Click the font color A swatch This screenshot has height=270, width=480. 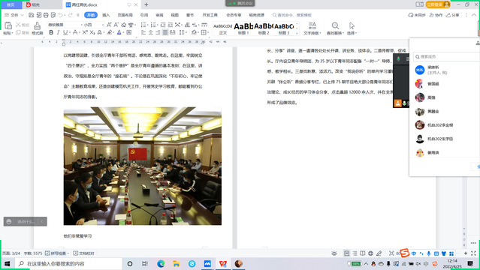point(119,32)
